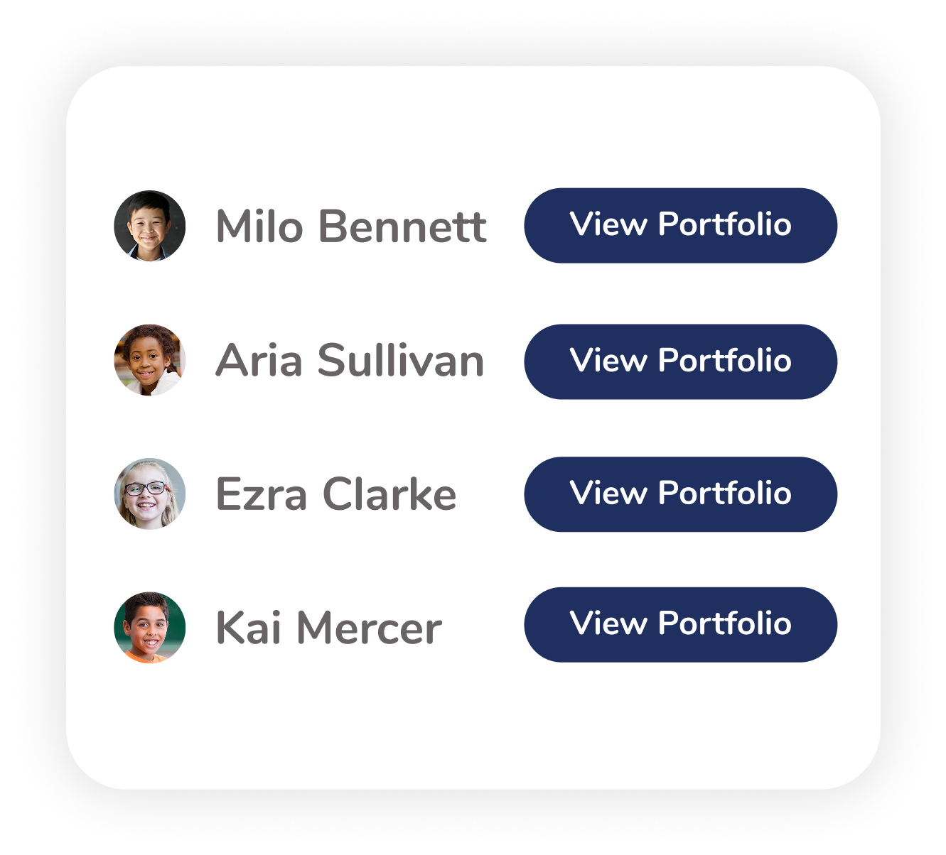Select Ezra Clarke's avatar with glasses
This screenshot has height=855, width=946.
pos(149,494)
